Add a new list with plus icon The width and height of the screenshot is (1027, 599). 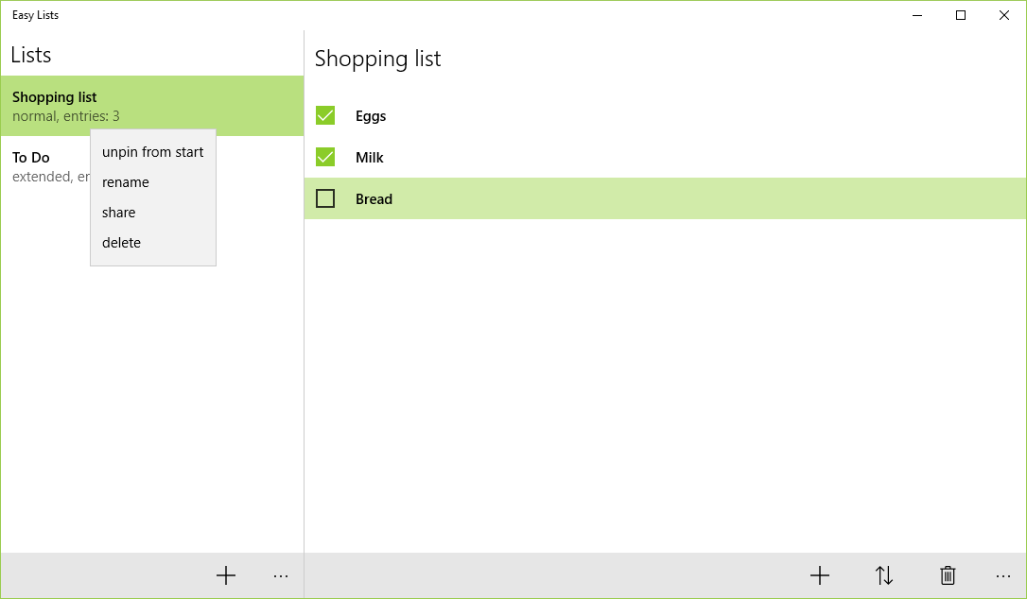(x=226, y=575)
